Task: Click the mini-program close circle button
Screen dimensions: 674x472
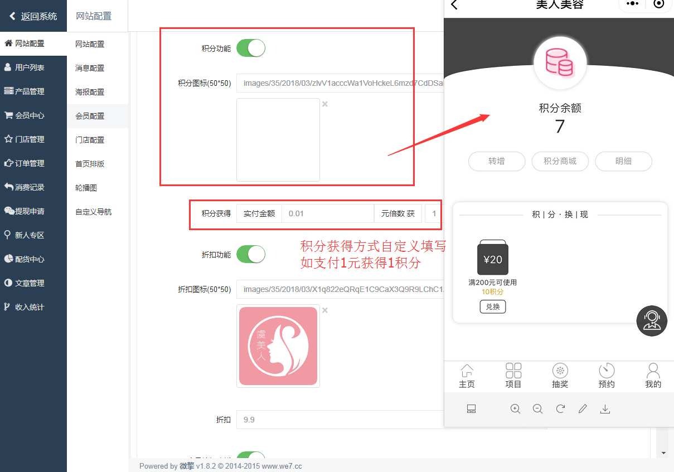Action: (x=659, y=4)
